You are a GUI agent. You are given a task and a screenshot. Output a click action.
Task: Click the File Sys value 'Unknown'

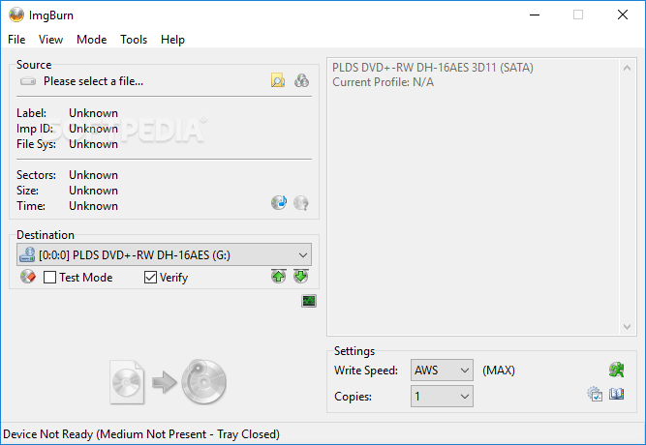point(94,144)
